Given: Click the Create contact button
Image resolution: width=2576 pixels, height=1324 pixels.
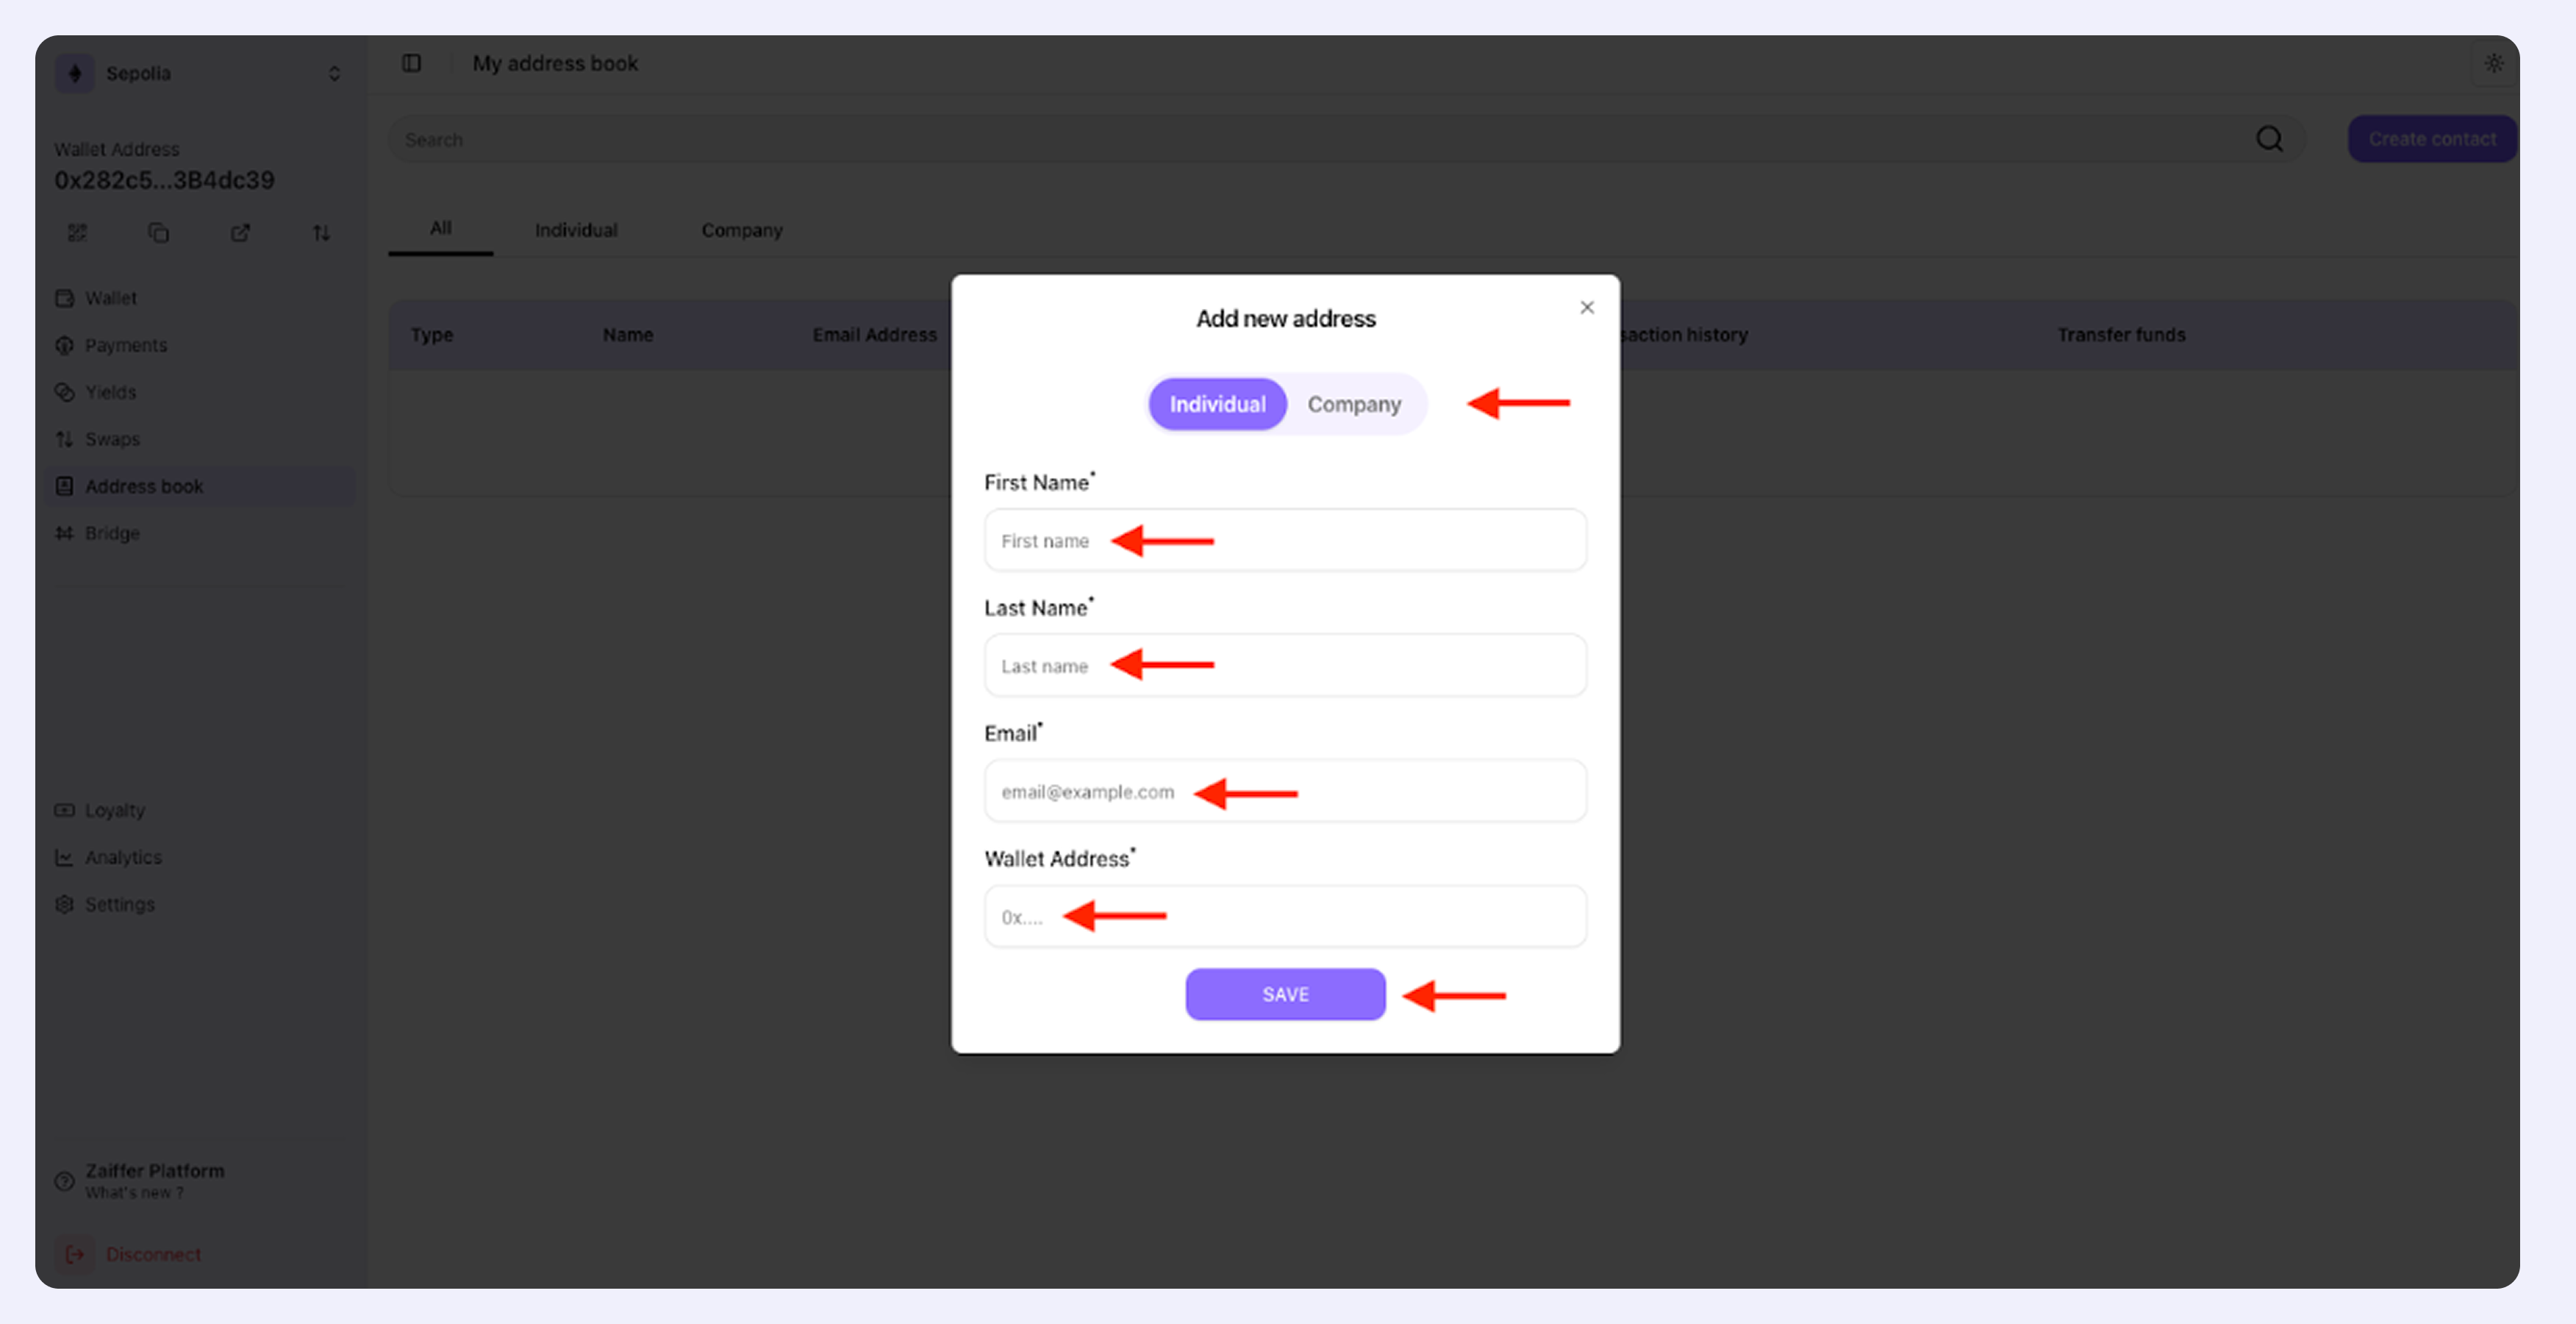Looking at the screenshot, I should (2432, 139).
